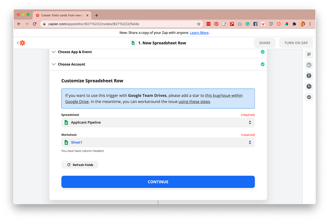Open the history clock sidebar icon
This screenshot has height=222, width=329.
(309, 86)
